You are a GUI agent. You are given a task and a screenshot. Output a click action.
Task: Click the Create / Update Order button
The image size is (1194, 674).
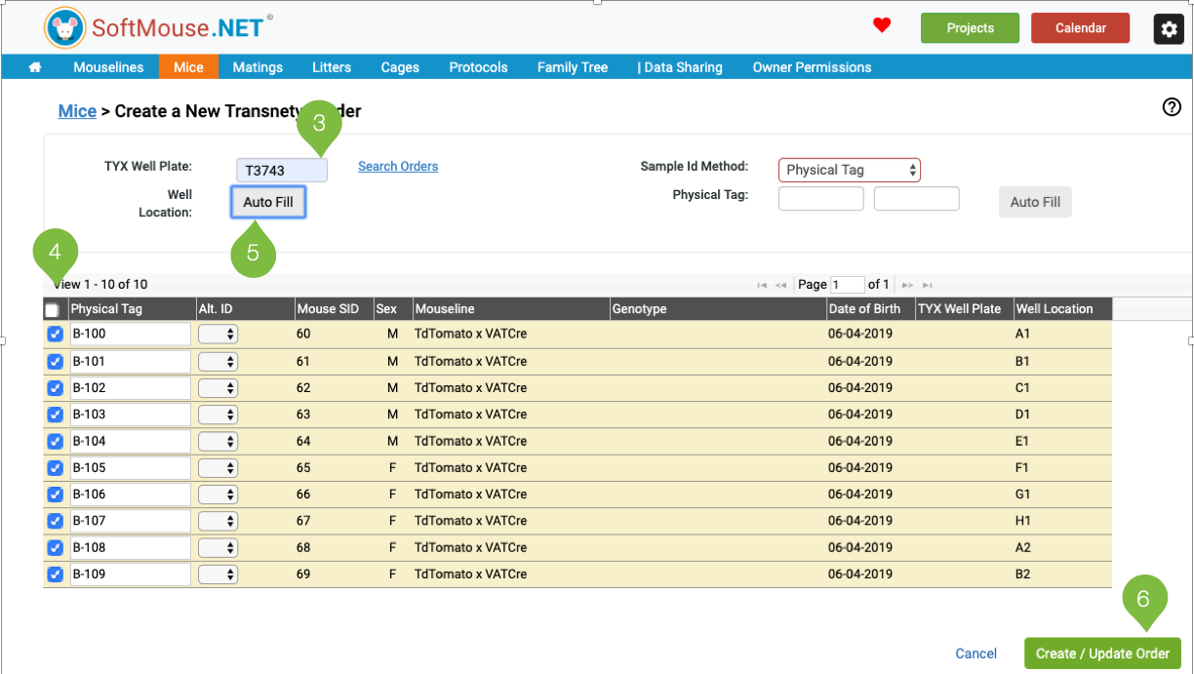pyautogui.click(x=1102, y=654)
